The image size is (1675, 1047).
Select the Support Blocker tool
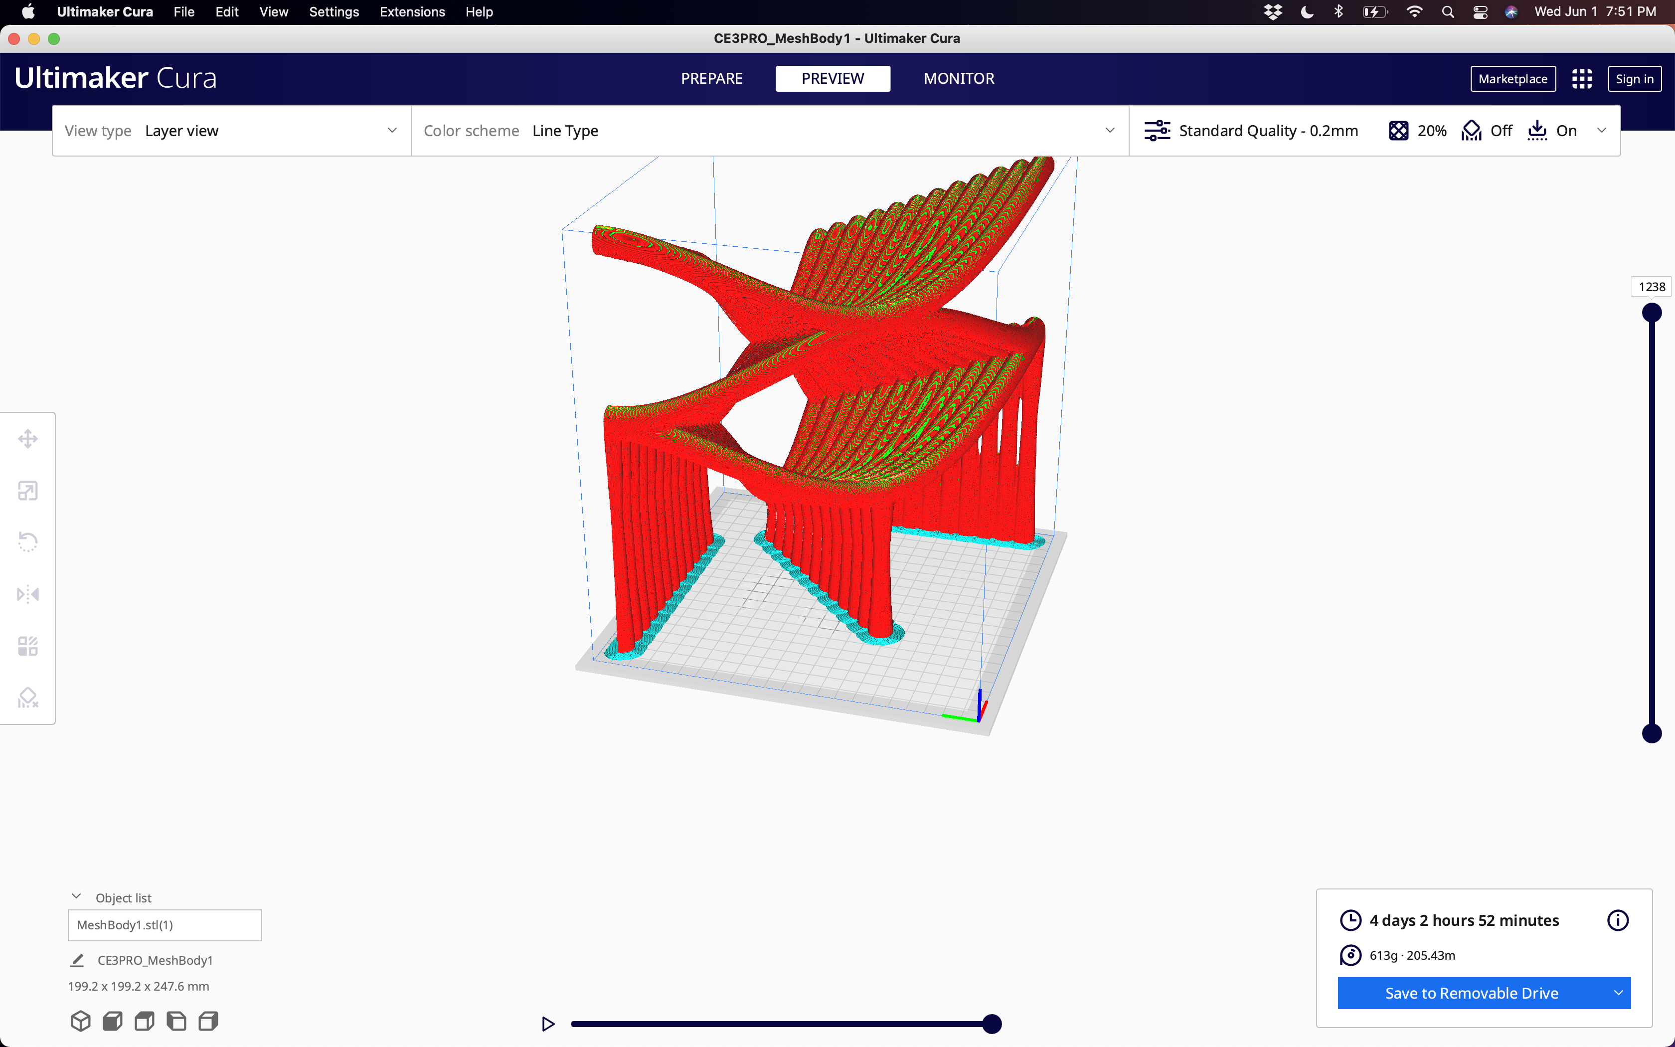pyautogui.click(x=28, y=698)
